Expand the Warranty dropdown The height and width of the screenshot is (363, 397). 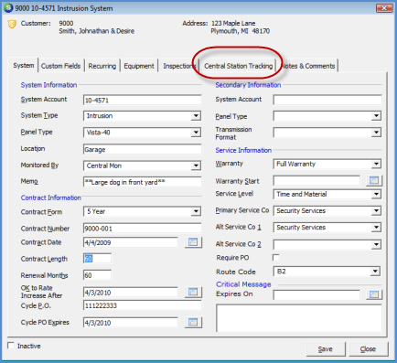point(377,164)
